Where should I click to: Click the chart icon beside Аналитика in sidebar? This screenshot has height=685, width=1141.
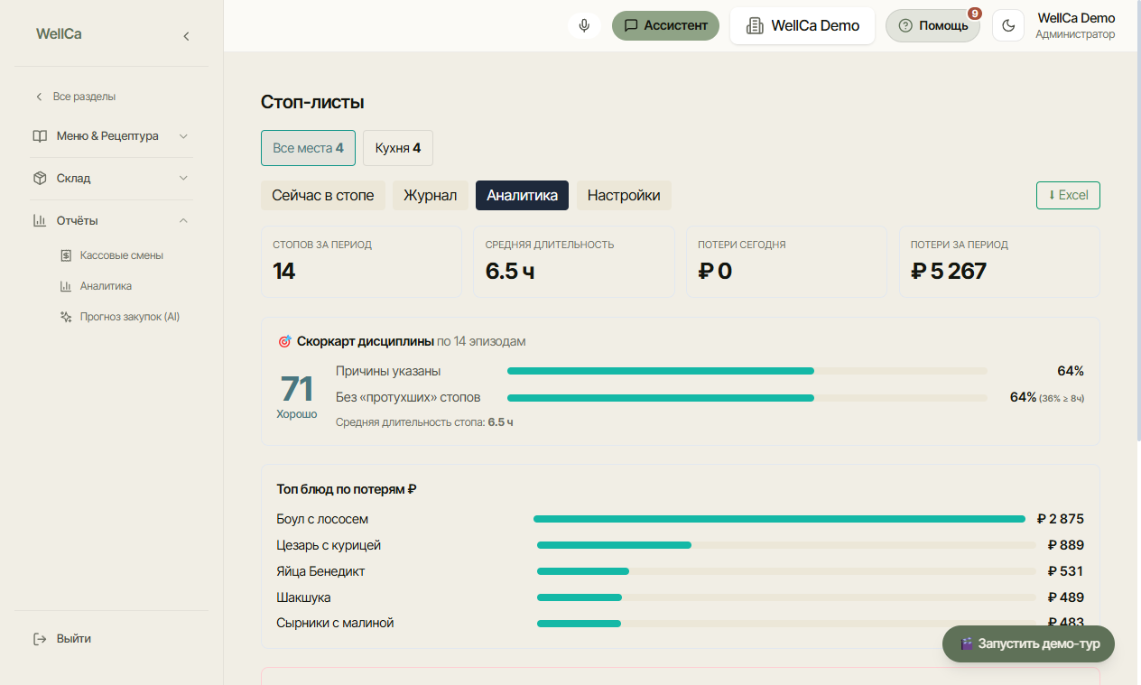tap(66, 286)
